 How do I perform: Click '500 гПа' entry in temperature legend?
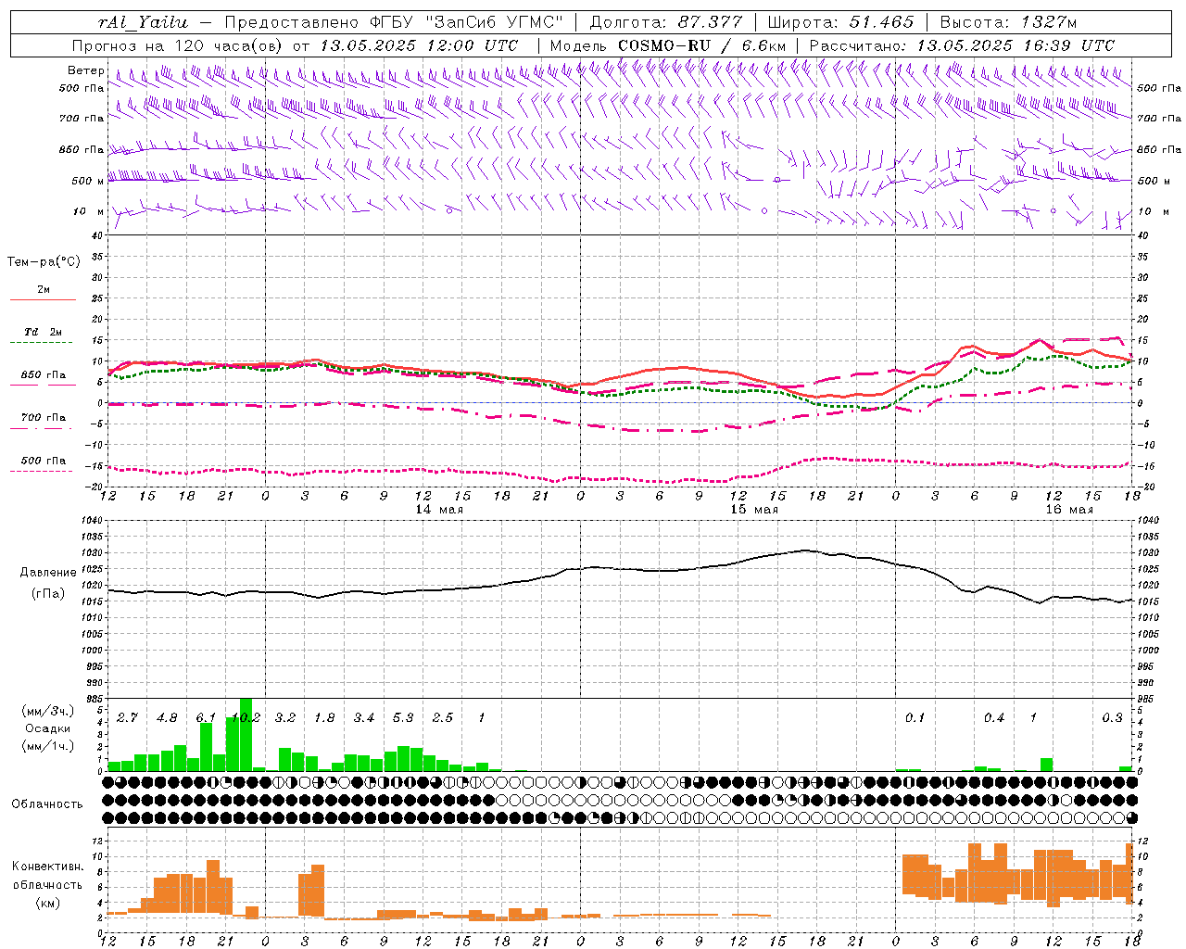click(x=44, y=461)
